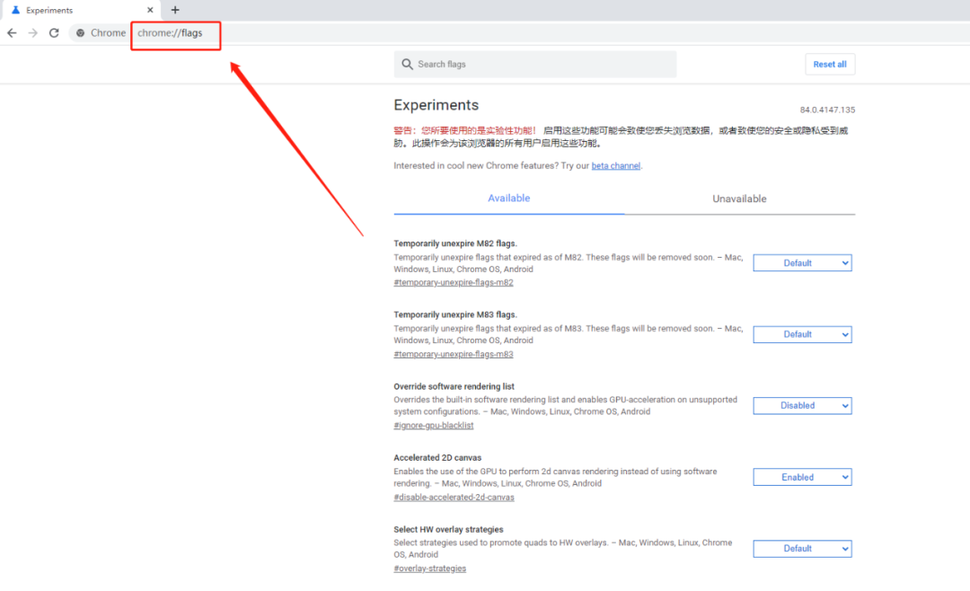The image size is (970, 591).
Task: Select the Available tab
Action: (x=508, y=198)
